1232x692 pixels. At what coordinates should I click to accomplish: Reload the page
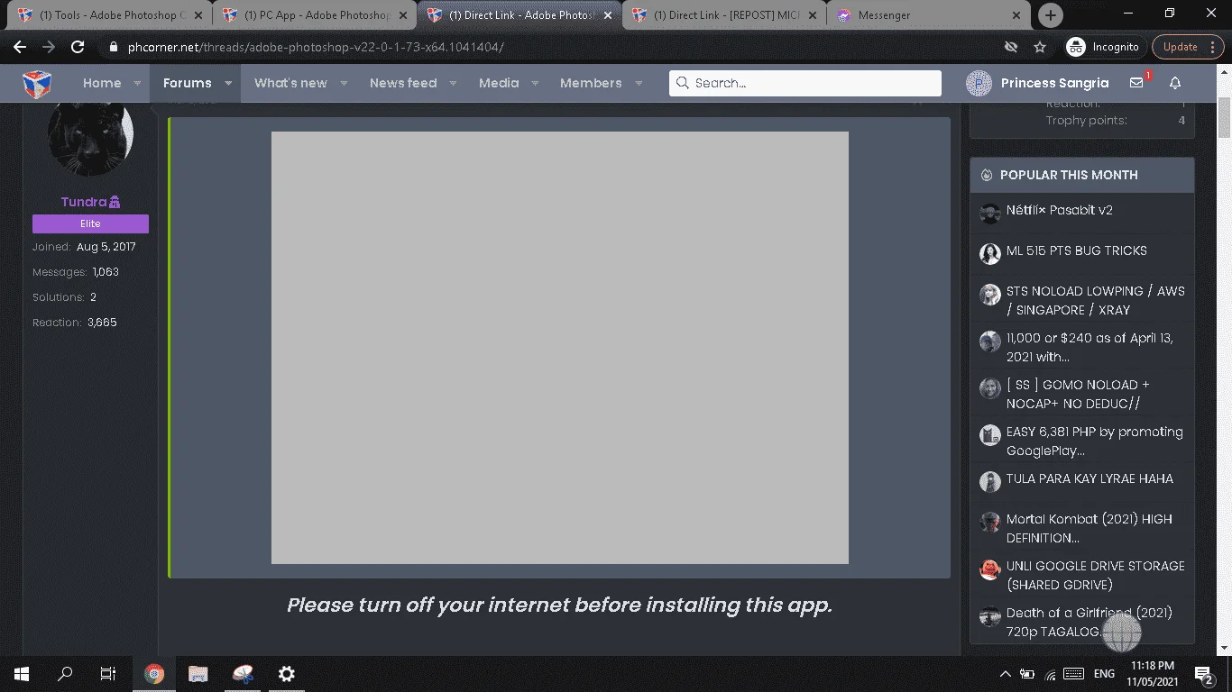pyautogui.click(x=78, y=47)
